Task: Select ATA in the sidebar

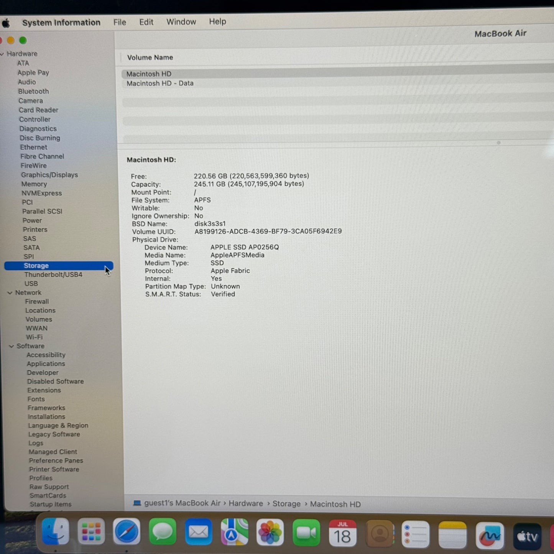Action: 23,63
